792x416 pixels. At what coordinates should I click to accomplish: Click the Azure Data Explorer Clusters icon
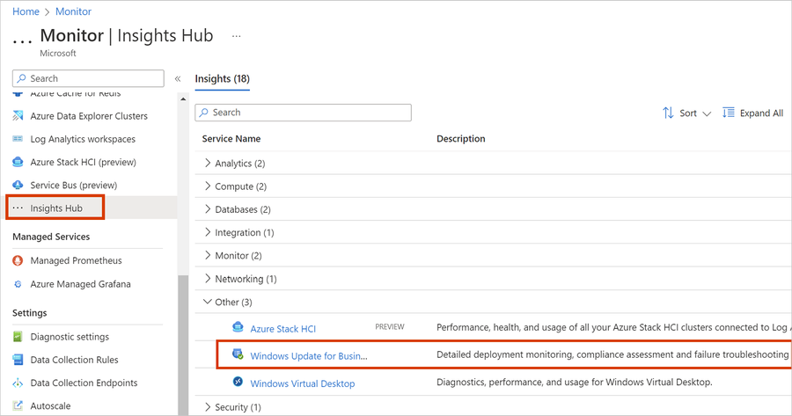pyautogui.click(x=18, y=115)
